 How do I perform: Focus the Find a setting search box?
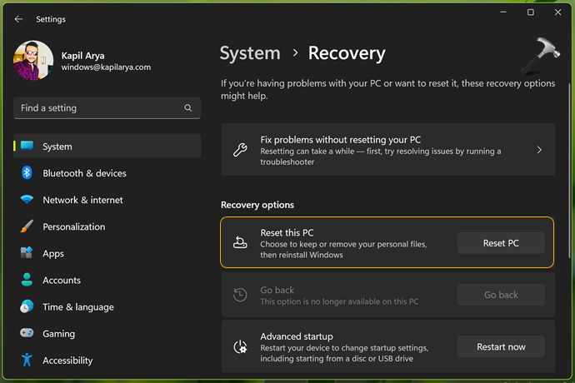[x=98, y=108]
